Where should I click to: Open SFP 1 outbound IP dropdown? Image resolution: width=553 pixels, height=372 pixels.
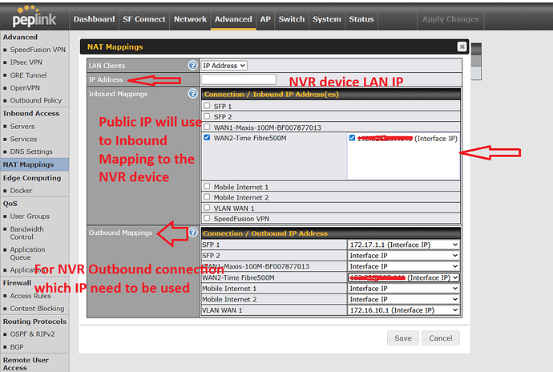click(403, 245)
